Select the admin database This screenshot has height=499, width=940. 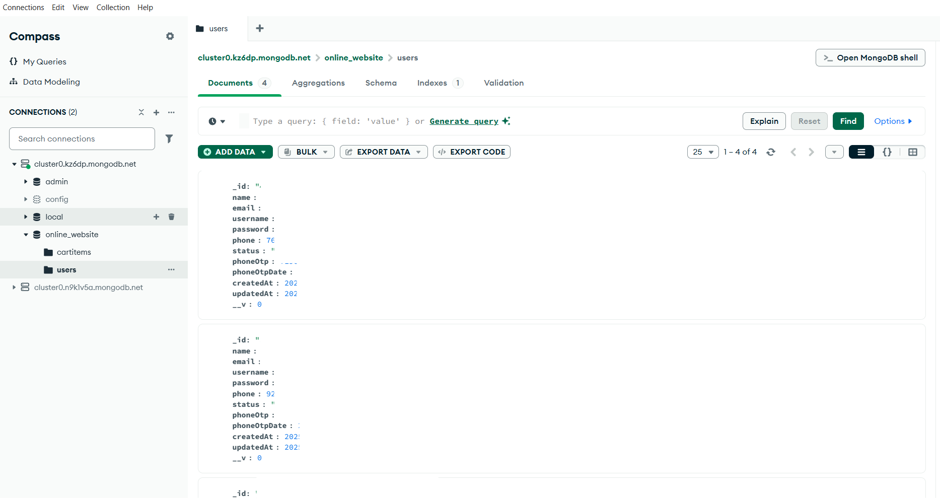point(56,181)
